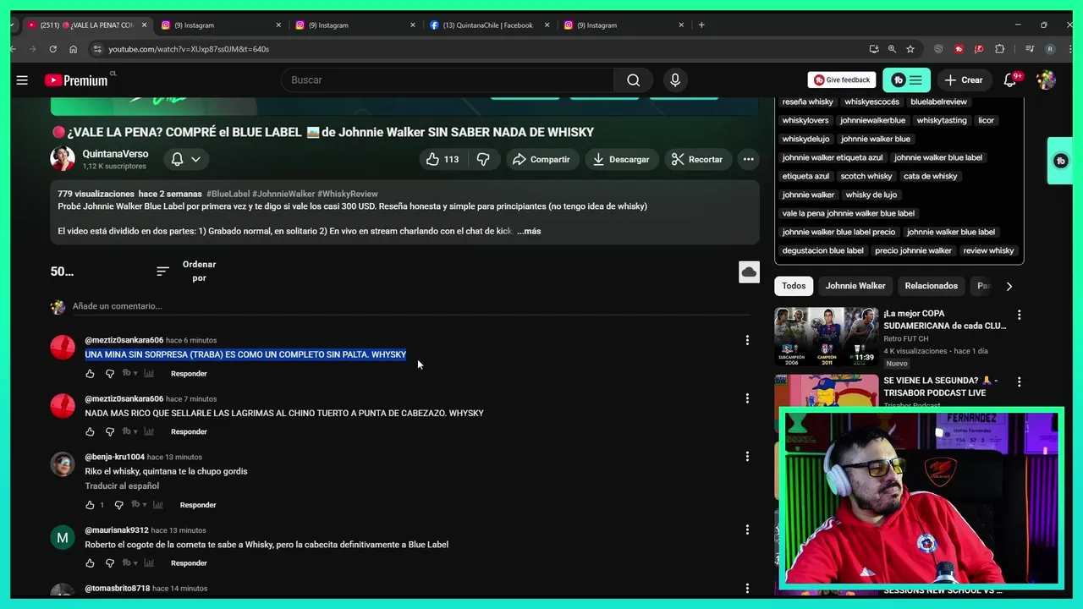Click Traducir al español link

pyautogui.click(x=122, y=486)
